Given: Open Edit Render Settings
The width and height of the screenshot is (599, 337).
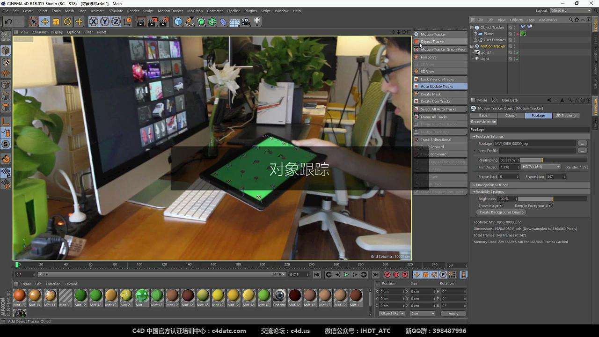Looking at the screenshot, I should 164,22.
